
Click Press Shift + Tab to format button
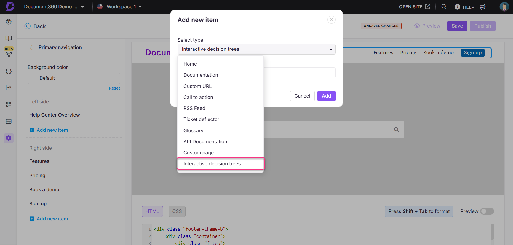point(419,211)
